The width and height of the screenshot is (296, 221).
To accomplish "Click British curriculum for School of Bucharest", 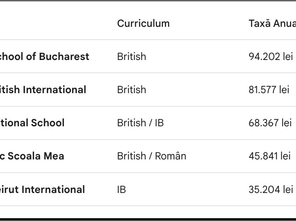I will coord(132,56).
